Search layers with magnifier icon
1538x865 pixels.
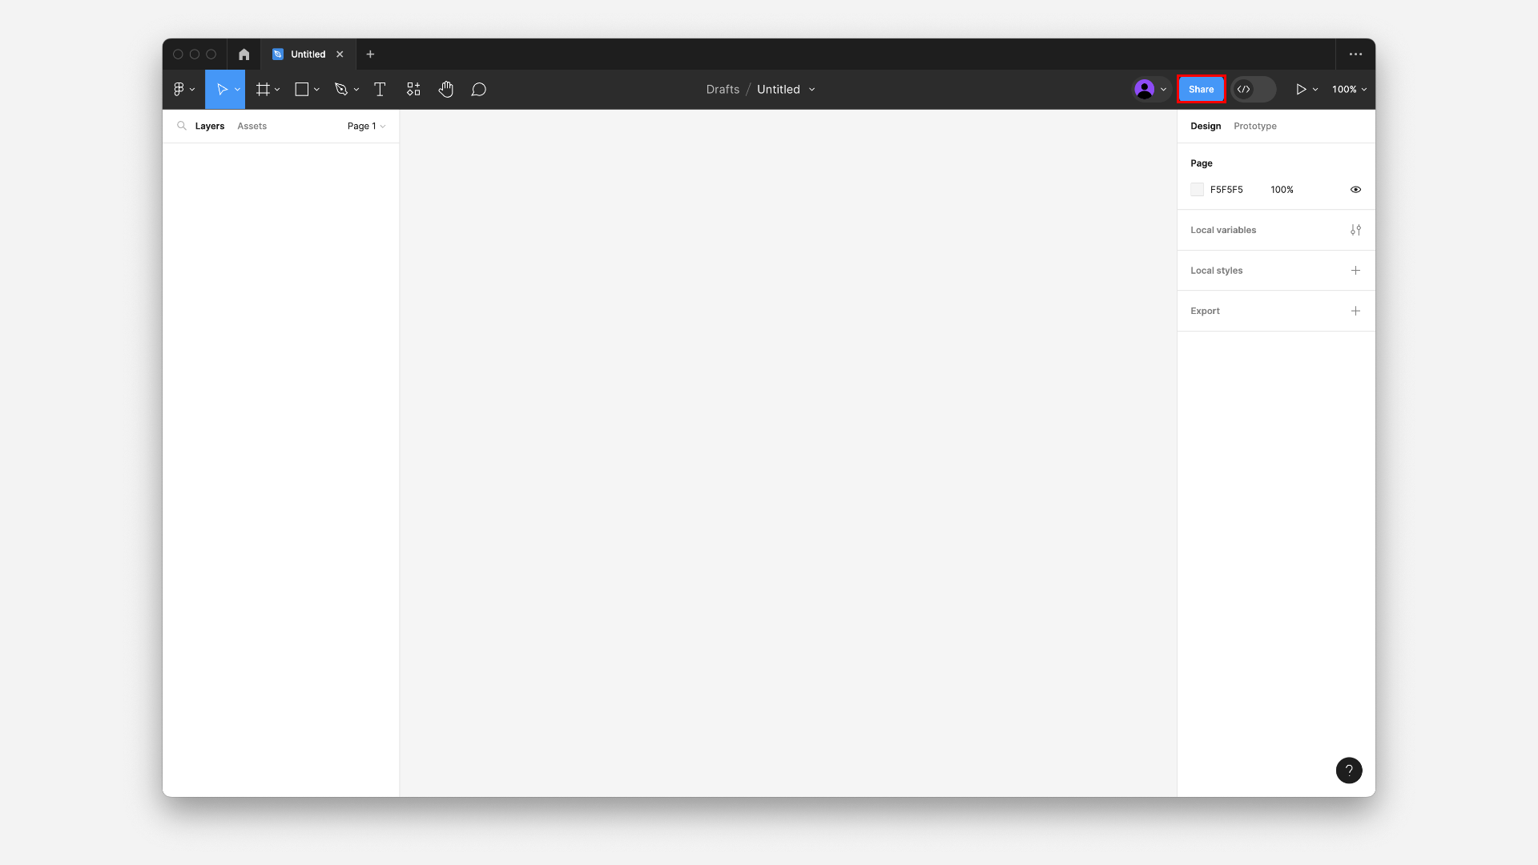(182, 126)
